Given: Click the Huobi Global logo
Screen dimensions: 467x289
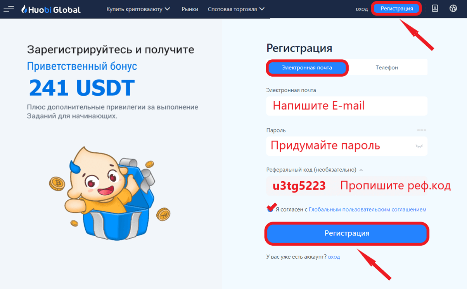Looking at the screenshot, I should coord(51,9).
